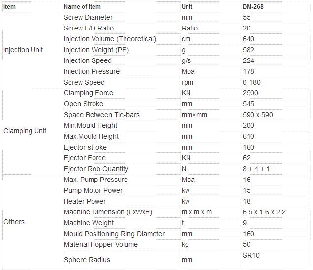Click the "SR10" sphere radius value

(252, 256)
